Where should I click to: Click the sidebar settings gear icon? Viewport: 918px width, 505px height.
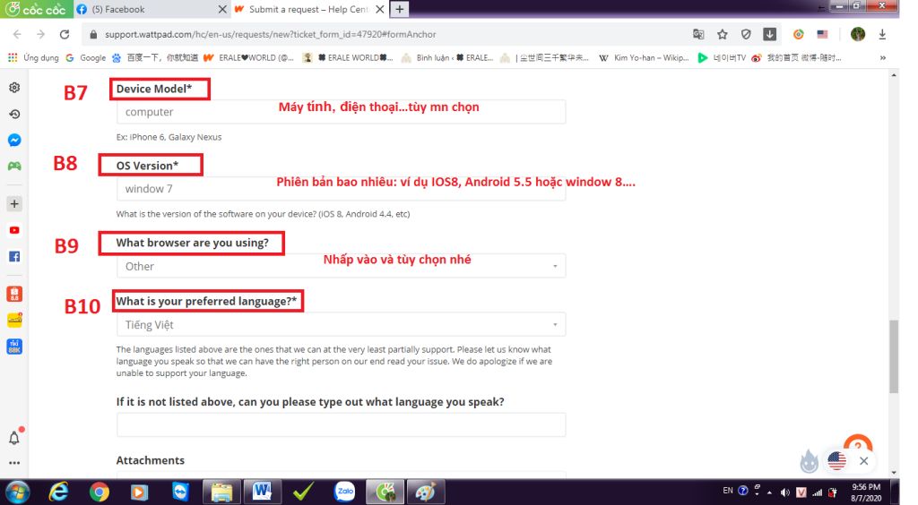coord(14,88)
